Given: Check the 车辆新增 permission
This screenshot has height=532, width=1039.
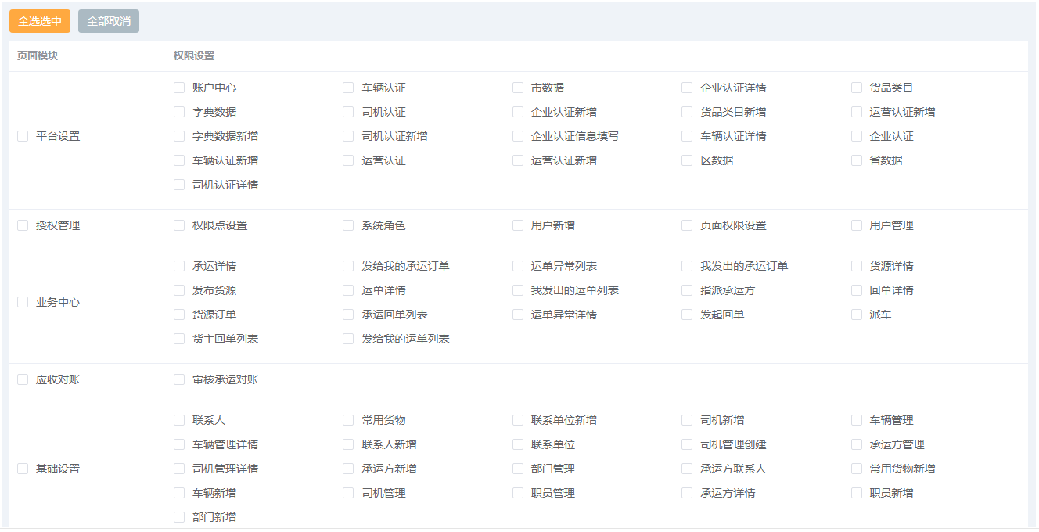Looking at the screenshot, I should 179,493.
